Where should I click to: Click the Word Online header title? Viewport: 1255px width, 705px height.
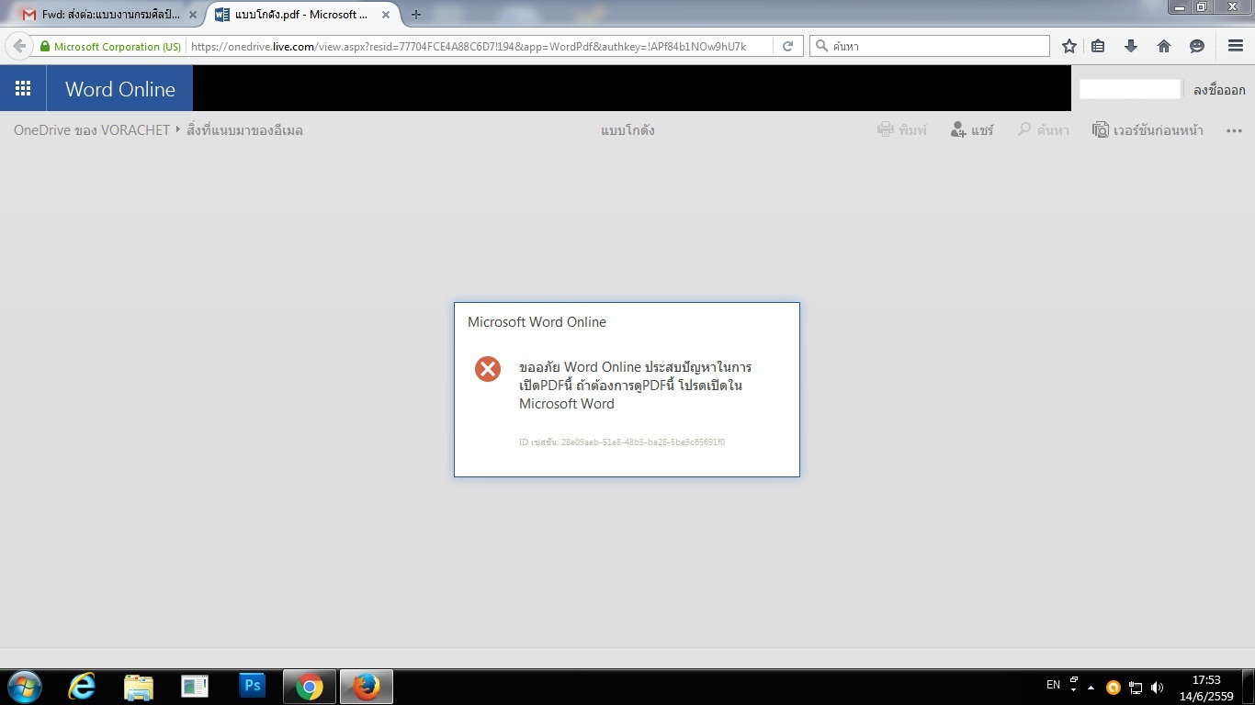click(120, 89)
